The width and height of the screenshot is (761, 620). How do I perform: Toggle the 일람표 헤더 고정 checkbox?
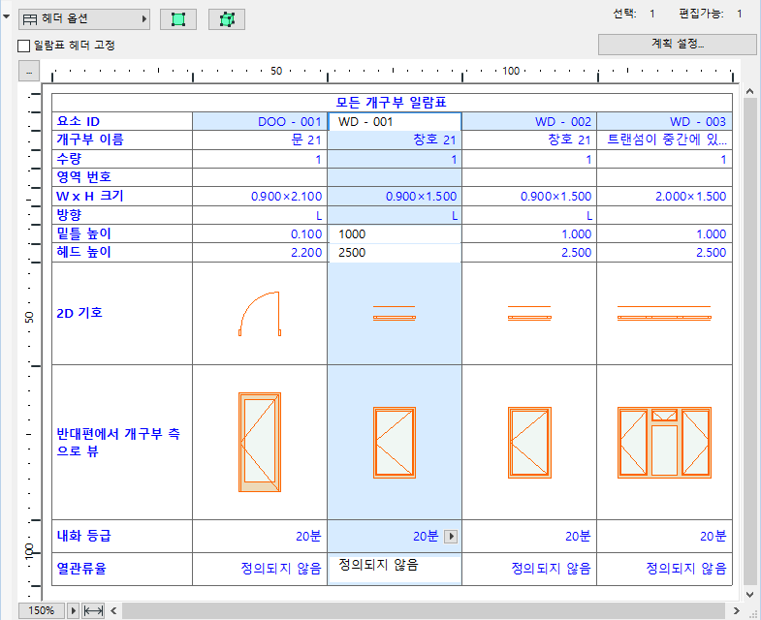(x=24, y=46)
